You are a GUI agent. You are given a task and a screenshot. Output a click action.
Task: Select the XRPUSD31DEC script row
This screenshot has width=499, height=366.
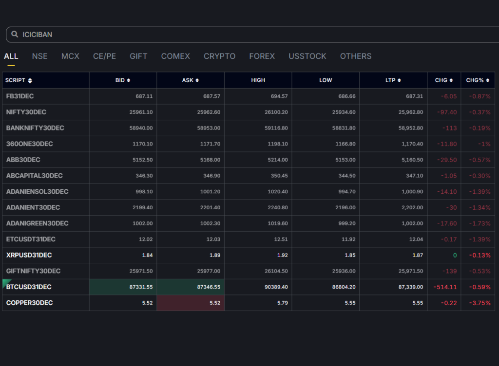coord(29,255)
